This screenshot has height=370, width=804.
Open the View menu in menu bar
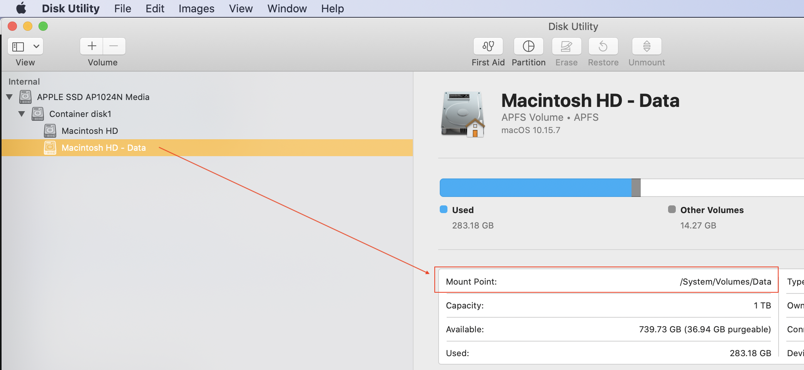(x=241, y=8)
